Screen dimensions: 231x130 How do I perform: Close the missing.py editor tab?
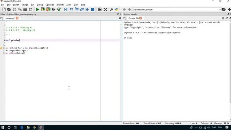click(x=17, y=18)
